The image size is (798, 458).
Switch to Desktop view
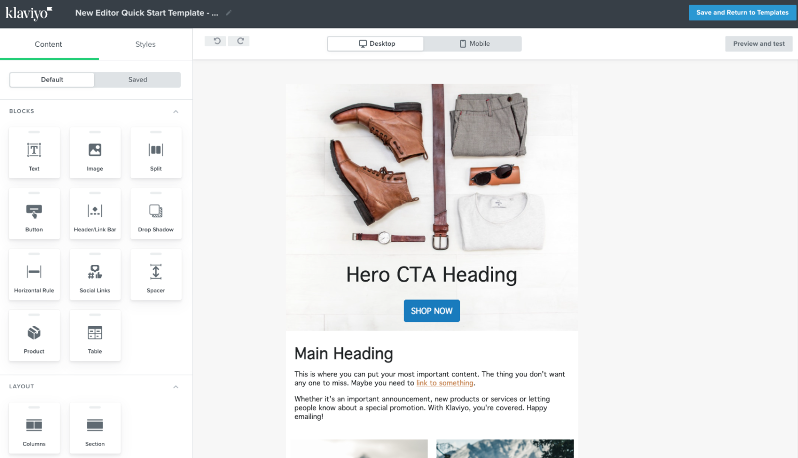tap(376, 44)
